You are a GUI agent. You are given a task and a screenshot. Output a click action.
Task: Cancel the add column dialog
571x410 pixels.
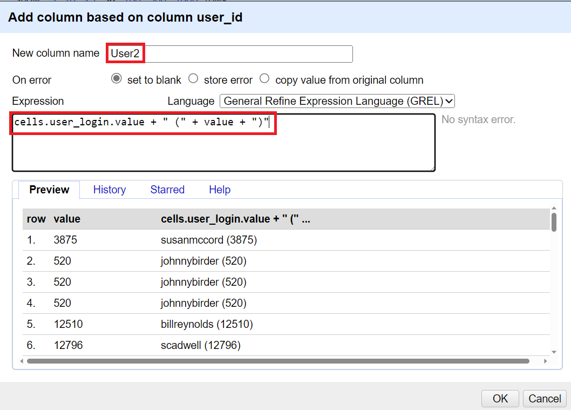click(545, 399)
